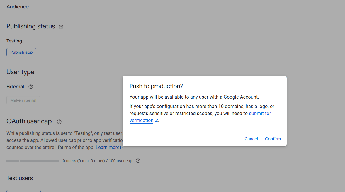Cancel the Push to production dialog
The image size is (345, 192).
[x=251, y=139]
